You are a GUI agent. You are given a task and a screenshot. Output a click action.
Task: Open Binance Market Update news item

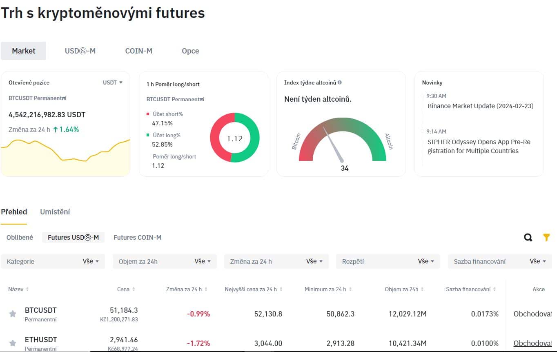coord(480,106)
